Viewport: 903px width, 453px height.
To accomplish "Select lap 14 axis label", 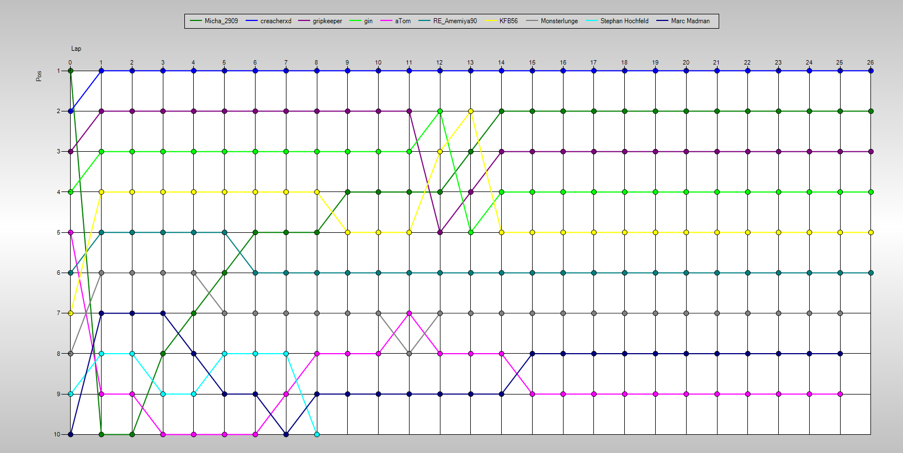I will [501, 62].
